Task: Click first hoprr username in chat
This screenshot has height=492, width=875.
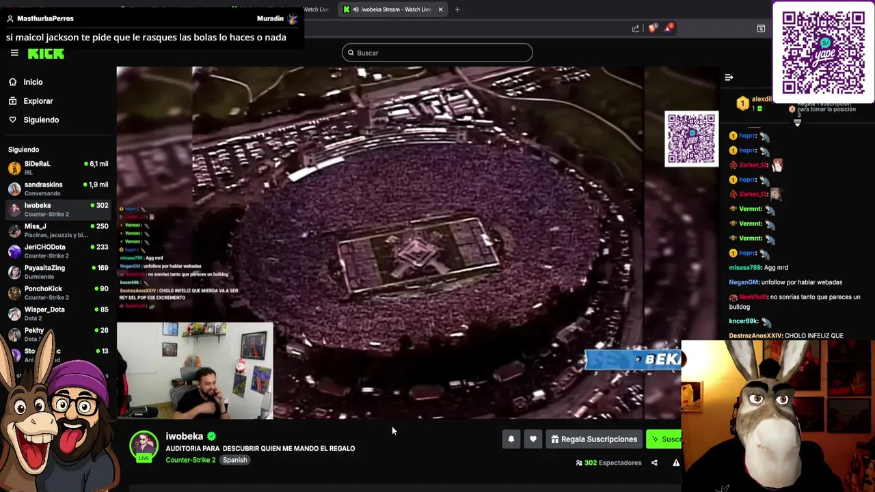Action: pyautogui.click(x=746, y=136)
